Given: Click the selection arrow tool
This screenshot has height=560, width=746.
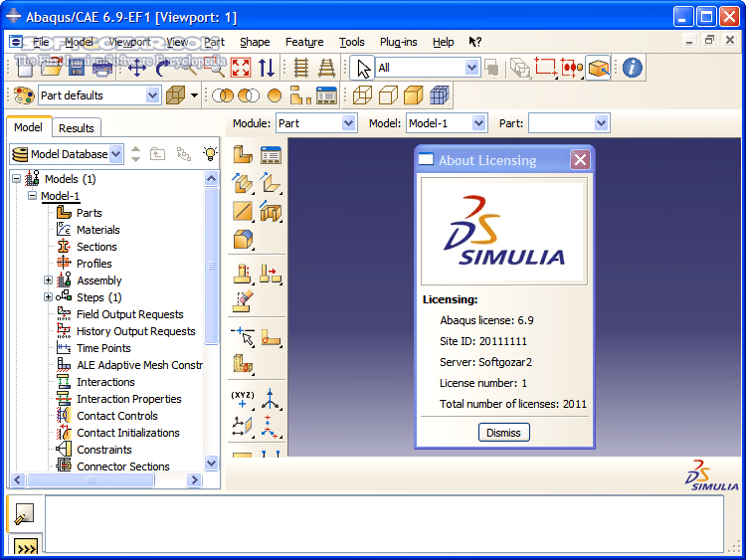Looking at the screenshot, I should [363, 68].
